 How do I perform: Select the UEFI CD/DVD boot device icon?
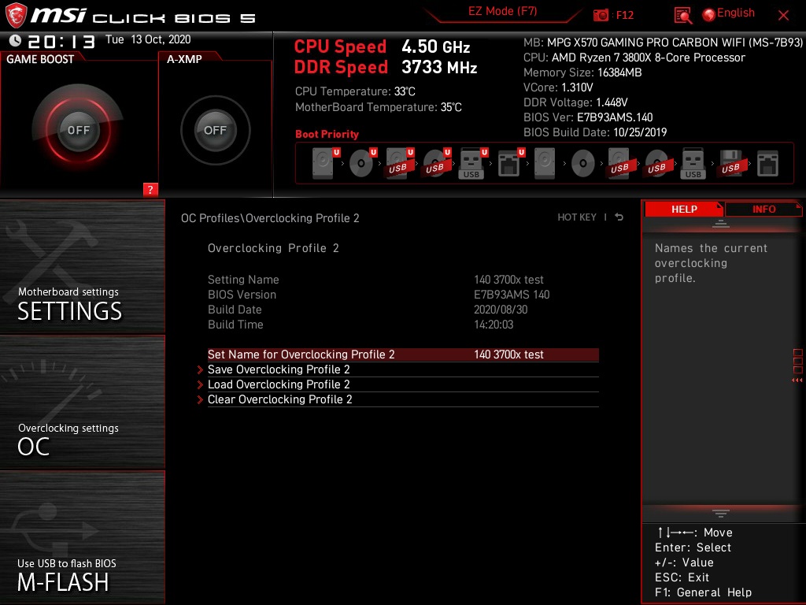click(362, 163)
